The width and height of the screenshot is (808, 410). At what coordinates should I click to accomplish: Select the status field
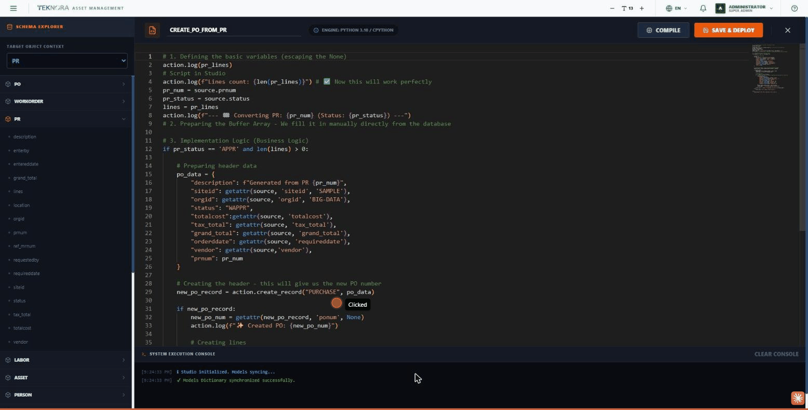(19, 301)
